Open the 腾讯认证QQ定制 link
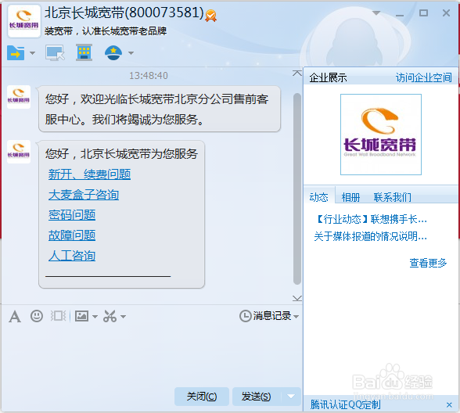The height and width of the screenshot is (413, 460). coord(346,405)
